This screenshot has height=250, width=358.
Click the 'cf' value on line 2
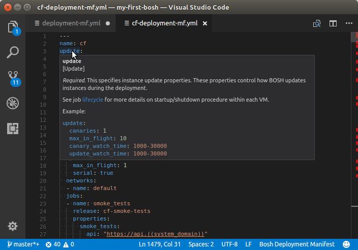pos(83,43)
